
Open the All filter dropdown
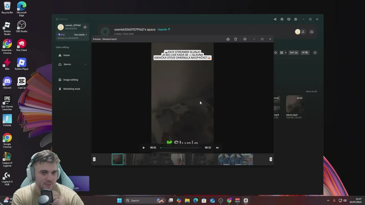coord(305,53)
